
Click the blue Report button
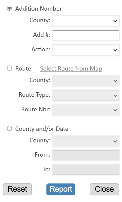(61, 189)
